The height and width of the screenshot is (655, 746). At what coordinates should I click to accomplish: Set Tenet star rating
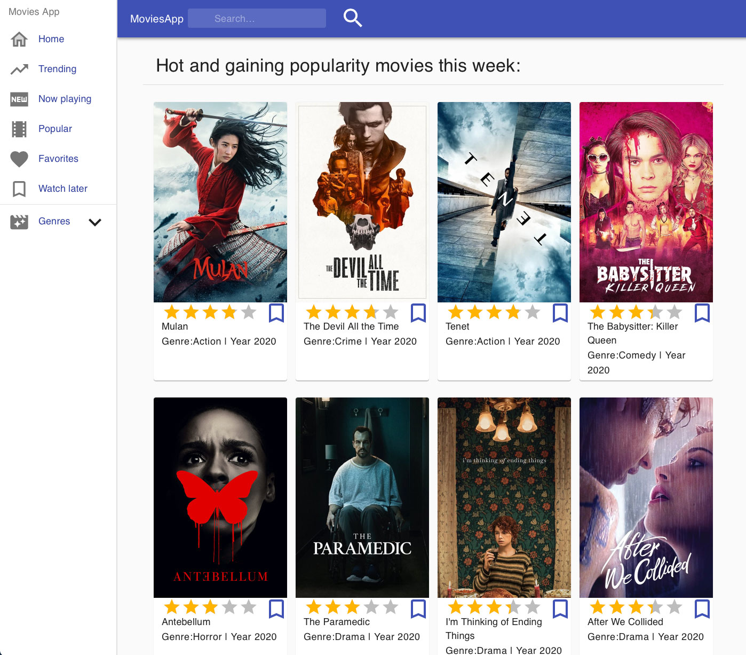pyautogui.click(x=494, y=312)
